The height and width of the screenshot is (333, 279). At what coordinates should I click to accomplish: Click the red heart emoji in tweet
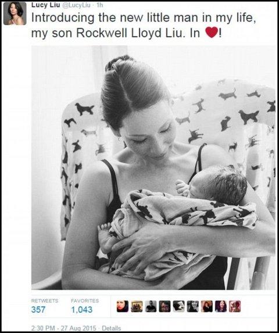tap(212, 33)
